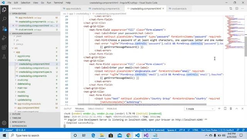Expand the Outline section
The height and width of the screenshot is (139, 247).
(34, 114)
